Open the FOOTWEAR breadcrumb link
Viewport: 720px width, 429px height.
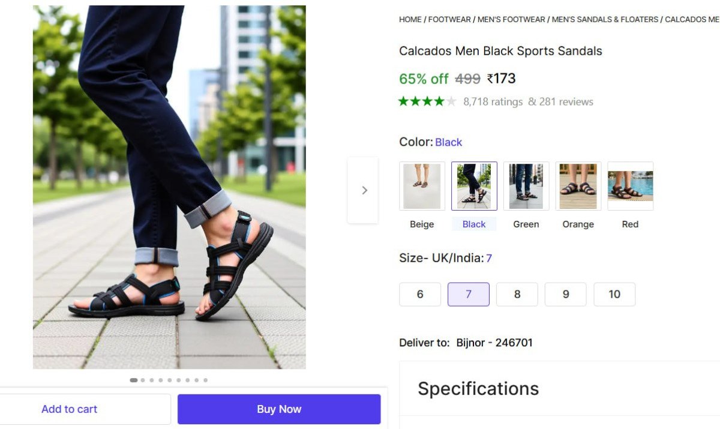[449, 19]
